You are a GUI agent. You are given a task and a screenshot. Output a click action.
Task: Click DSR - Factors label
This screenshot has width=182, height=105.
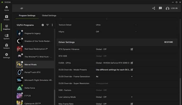point(65,90)
